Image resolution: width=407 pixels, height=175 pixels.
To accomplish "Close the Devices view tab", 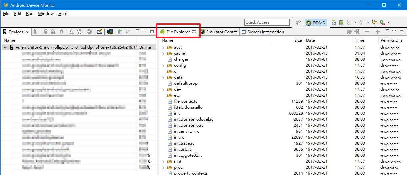I will pos(27,32).
